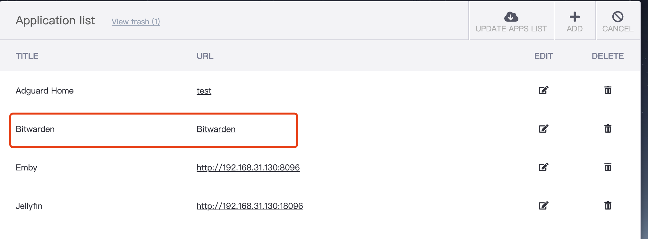Click the URL column header

205,56
